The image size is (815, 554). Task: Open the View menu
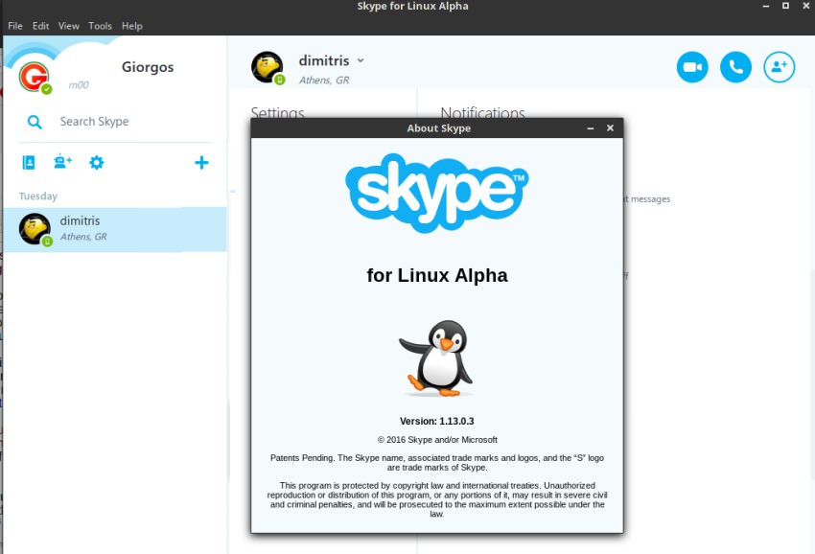(69, 26)
